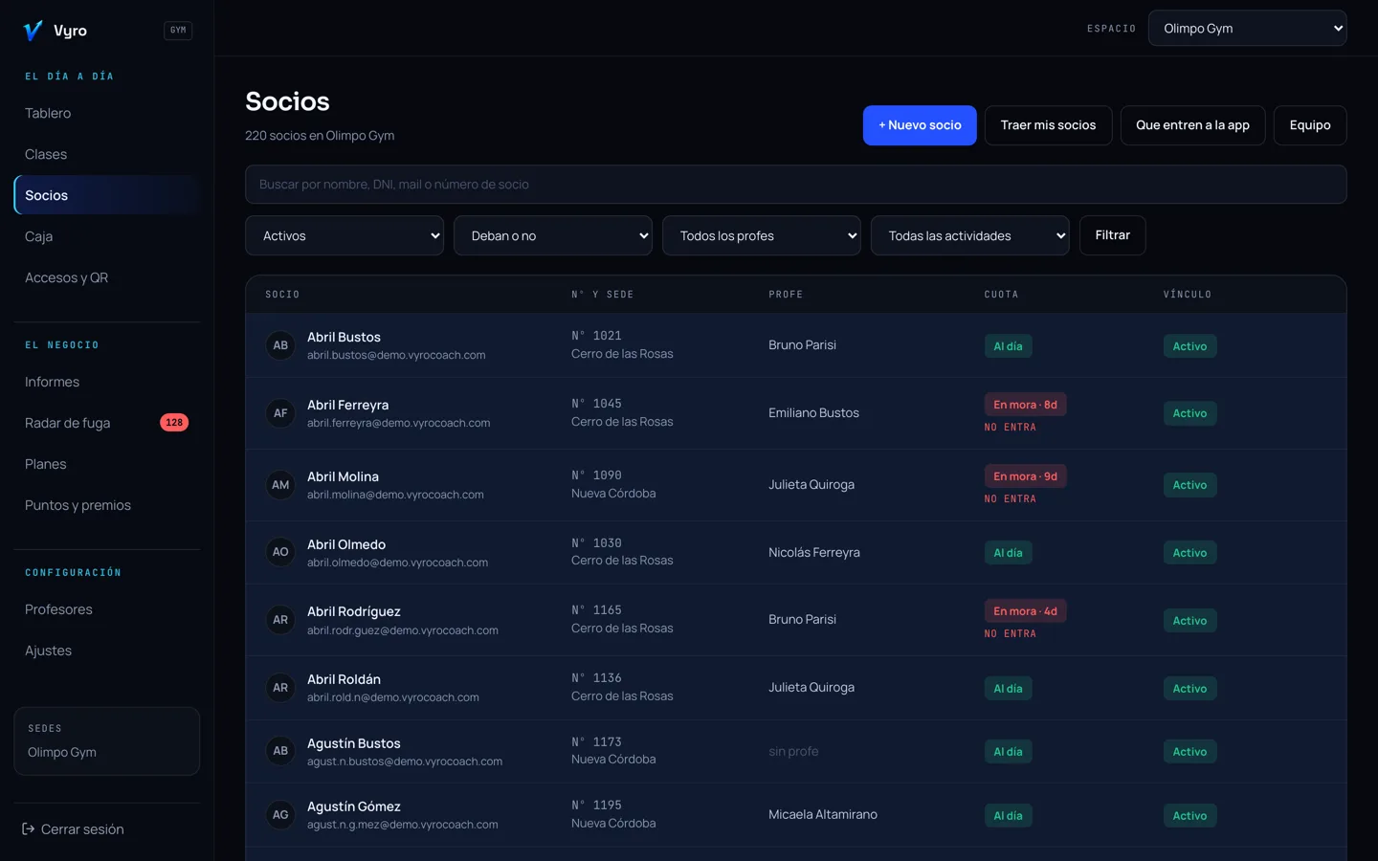
Task: Open the Equipo button
Action: pos(1310,125)
